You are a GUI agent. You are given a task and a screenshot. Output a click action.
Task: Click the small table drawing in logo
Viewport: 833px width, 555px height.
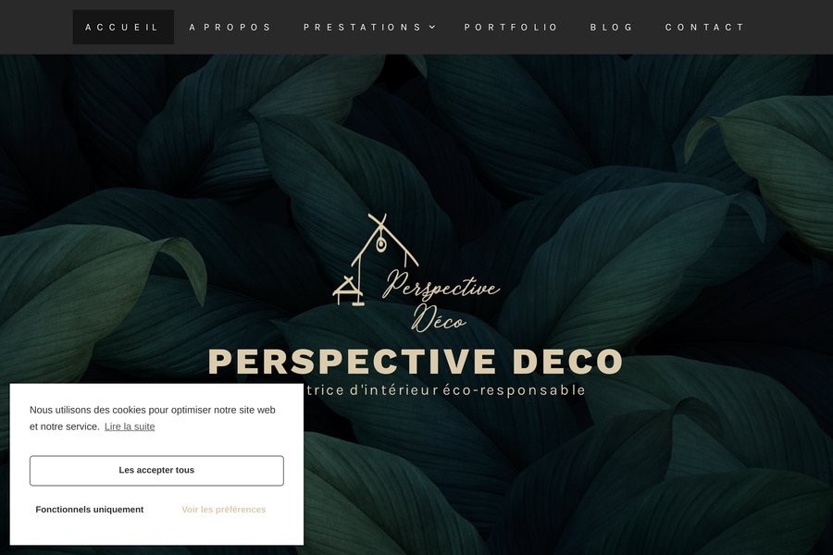click(x=347, y=291)
